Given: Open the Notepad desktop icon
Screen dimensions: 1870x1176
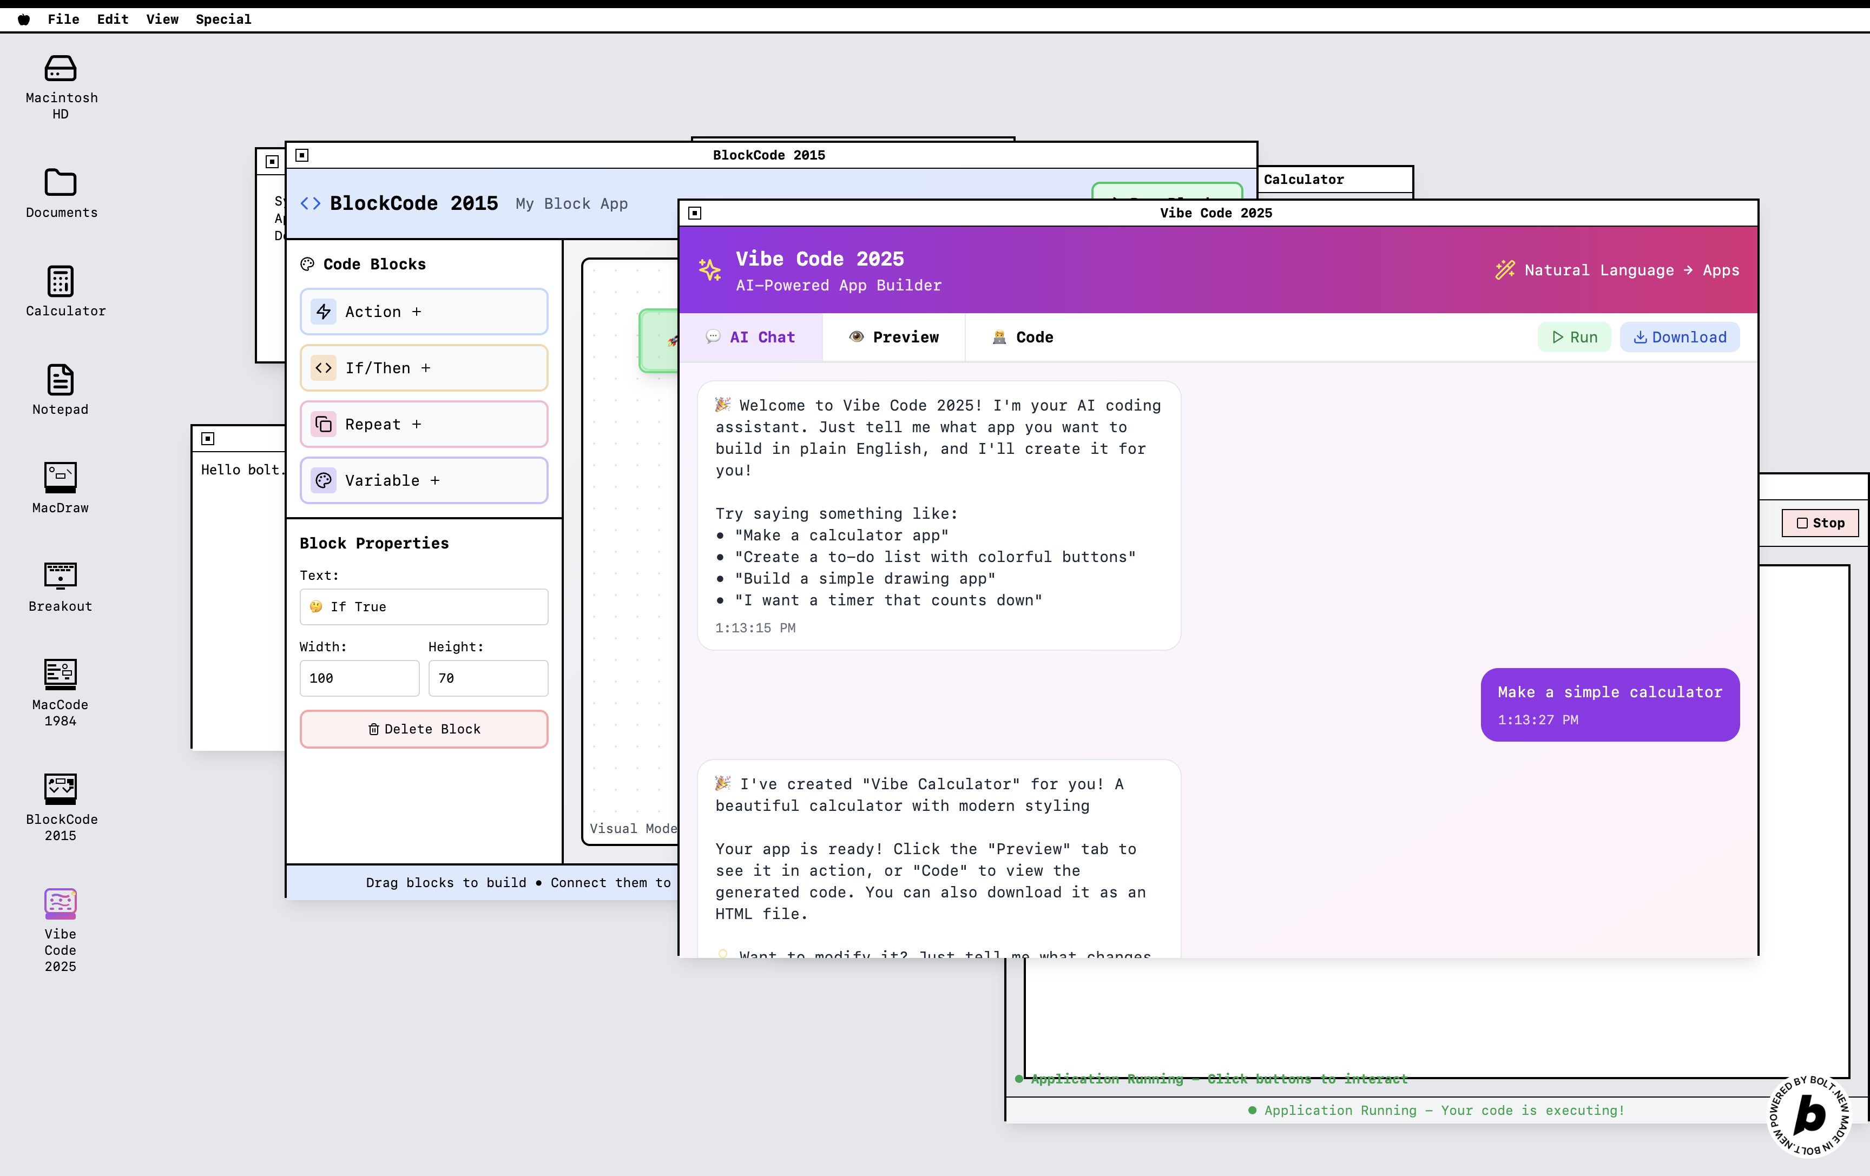Looking at the screenshot, I should (60, 380).
